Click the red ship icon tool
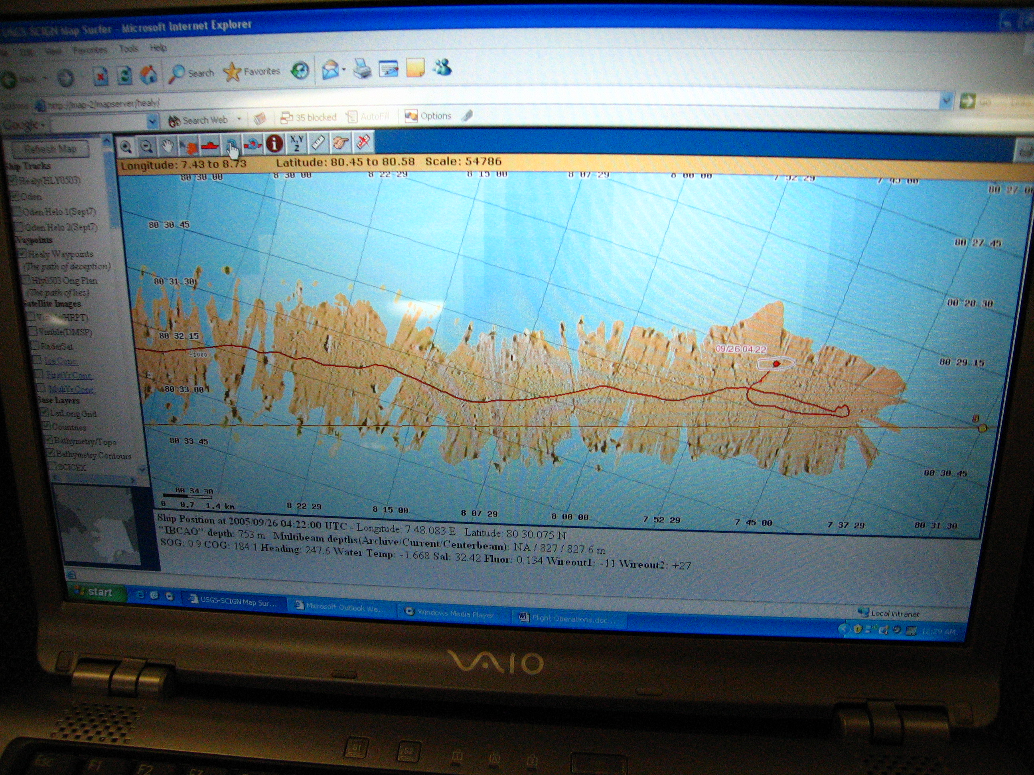Image resolution: width=1034 pixels, height=775 pixels. pos(210,146)
